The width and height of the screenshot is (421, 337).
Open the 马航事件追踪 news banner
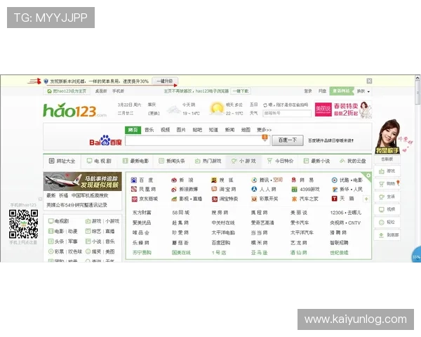[x=82, y=181]
